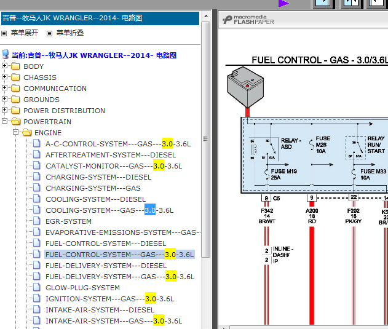388x329 pixels.
Task: Click the battery image in fuel control diagram
Action: [245, 87]
